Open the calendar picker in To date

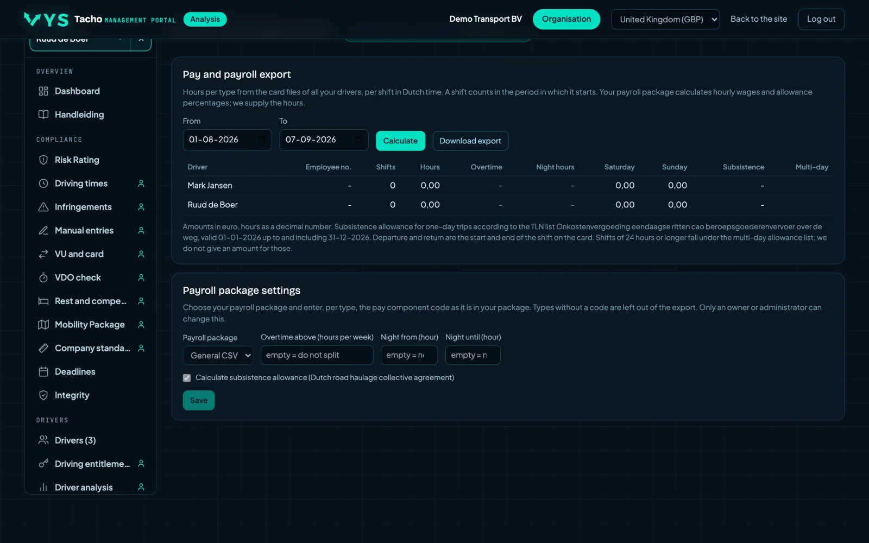click(x=358, y=140)
